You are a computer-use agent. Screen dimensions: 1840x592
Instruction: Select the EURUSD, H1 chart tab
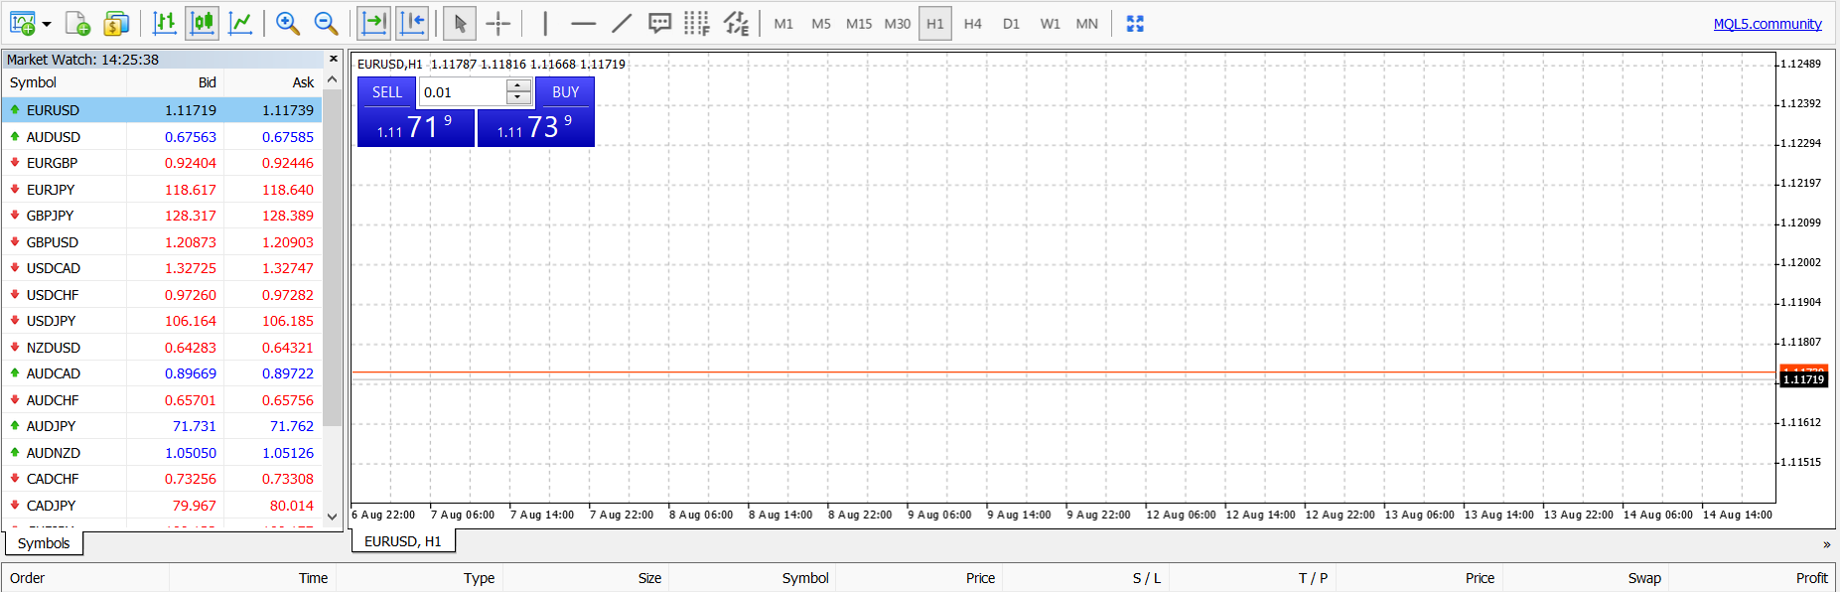click(x=403, y=541)
